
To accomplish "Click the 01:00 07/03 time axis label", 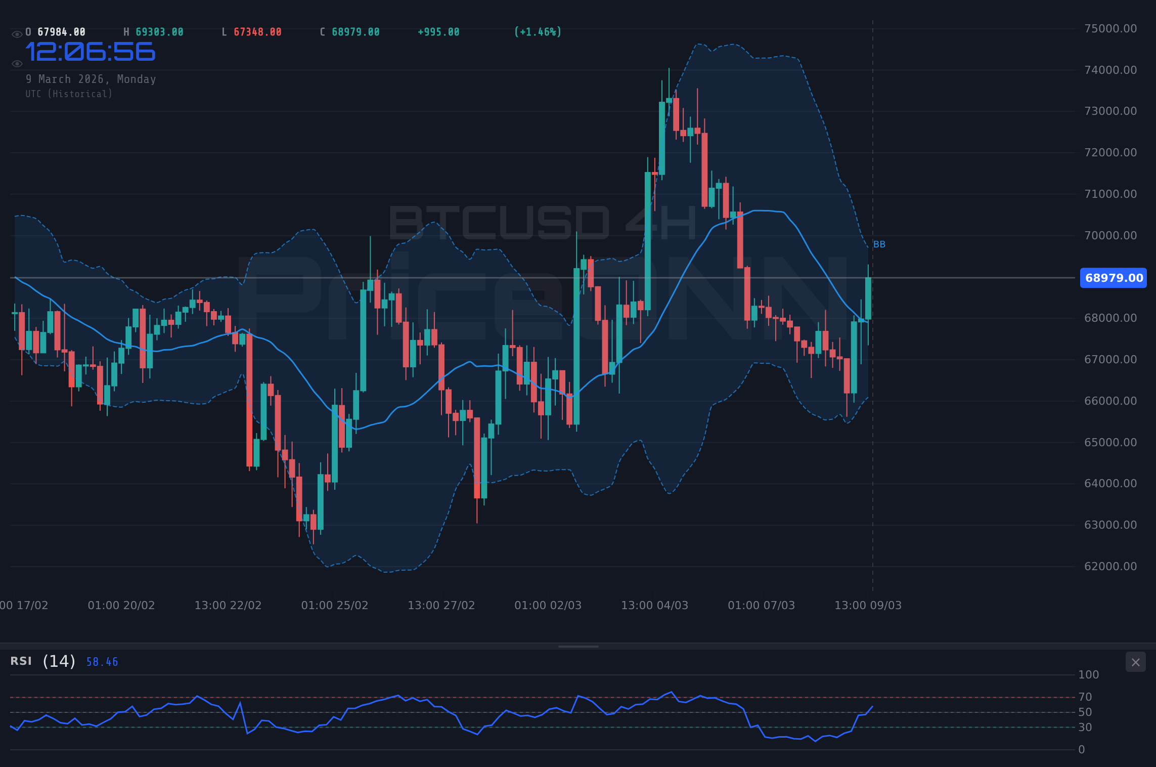I will click(762, 605).
